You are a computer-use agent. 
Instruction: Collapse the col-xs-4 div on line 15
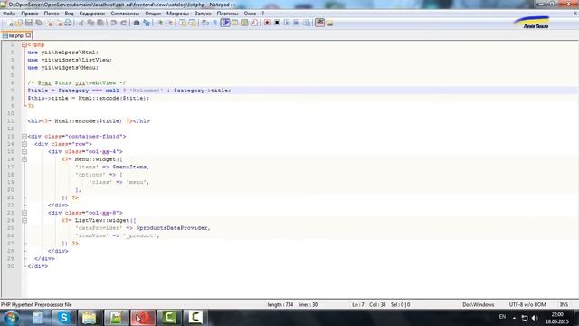click(x=24, y=151)
